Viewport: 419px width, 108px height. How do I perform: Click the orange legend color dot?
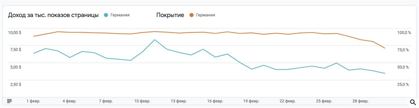pyautogui.click(x=191, y=15)
